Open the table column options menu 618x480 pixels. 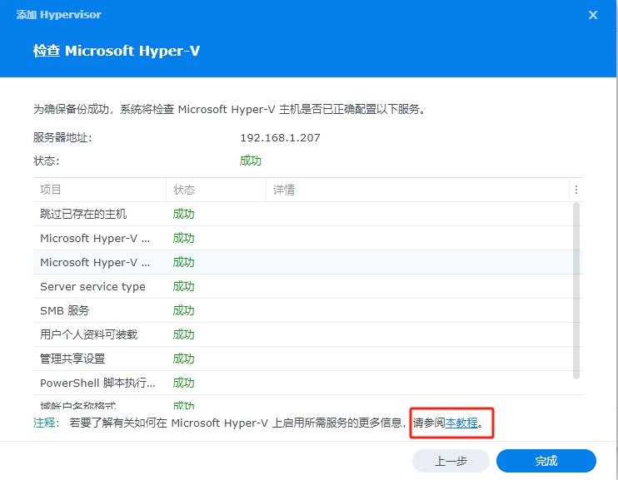[576, 190]
